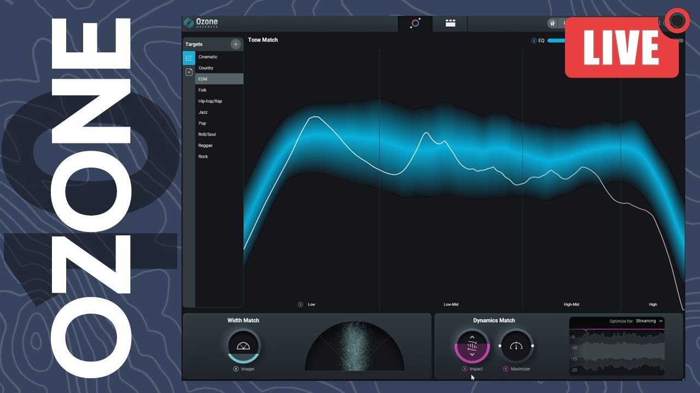The width and height of the screenshot is (700, 393).
Task: Click the -20 level meter label
Action: (x=574, y=370)
